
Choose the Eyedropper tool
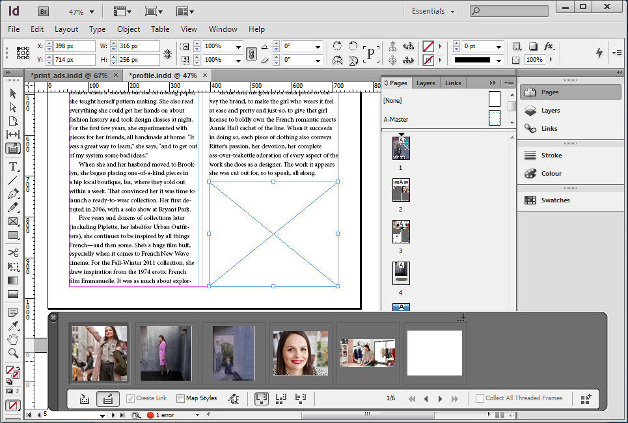click(13, 325)
